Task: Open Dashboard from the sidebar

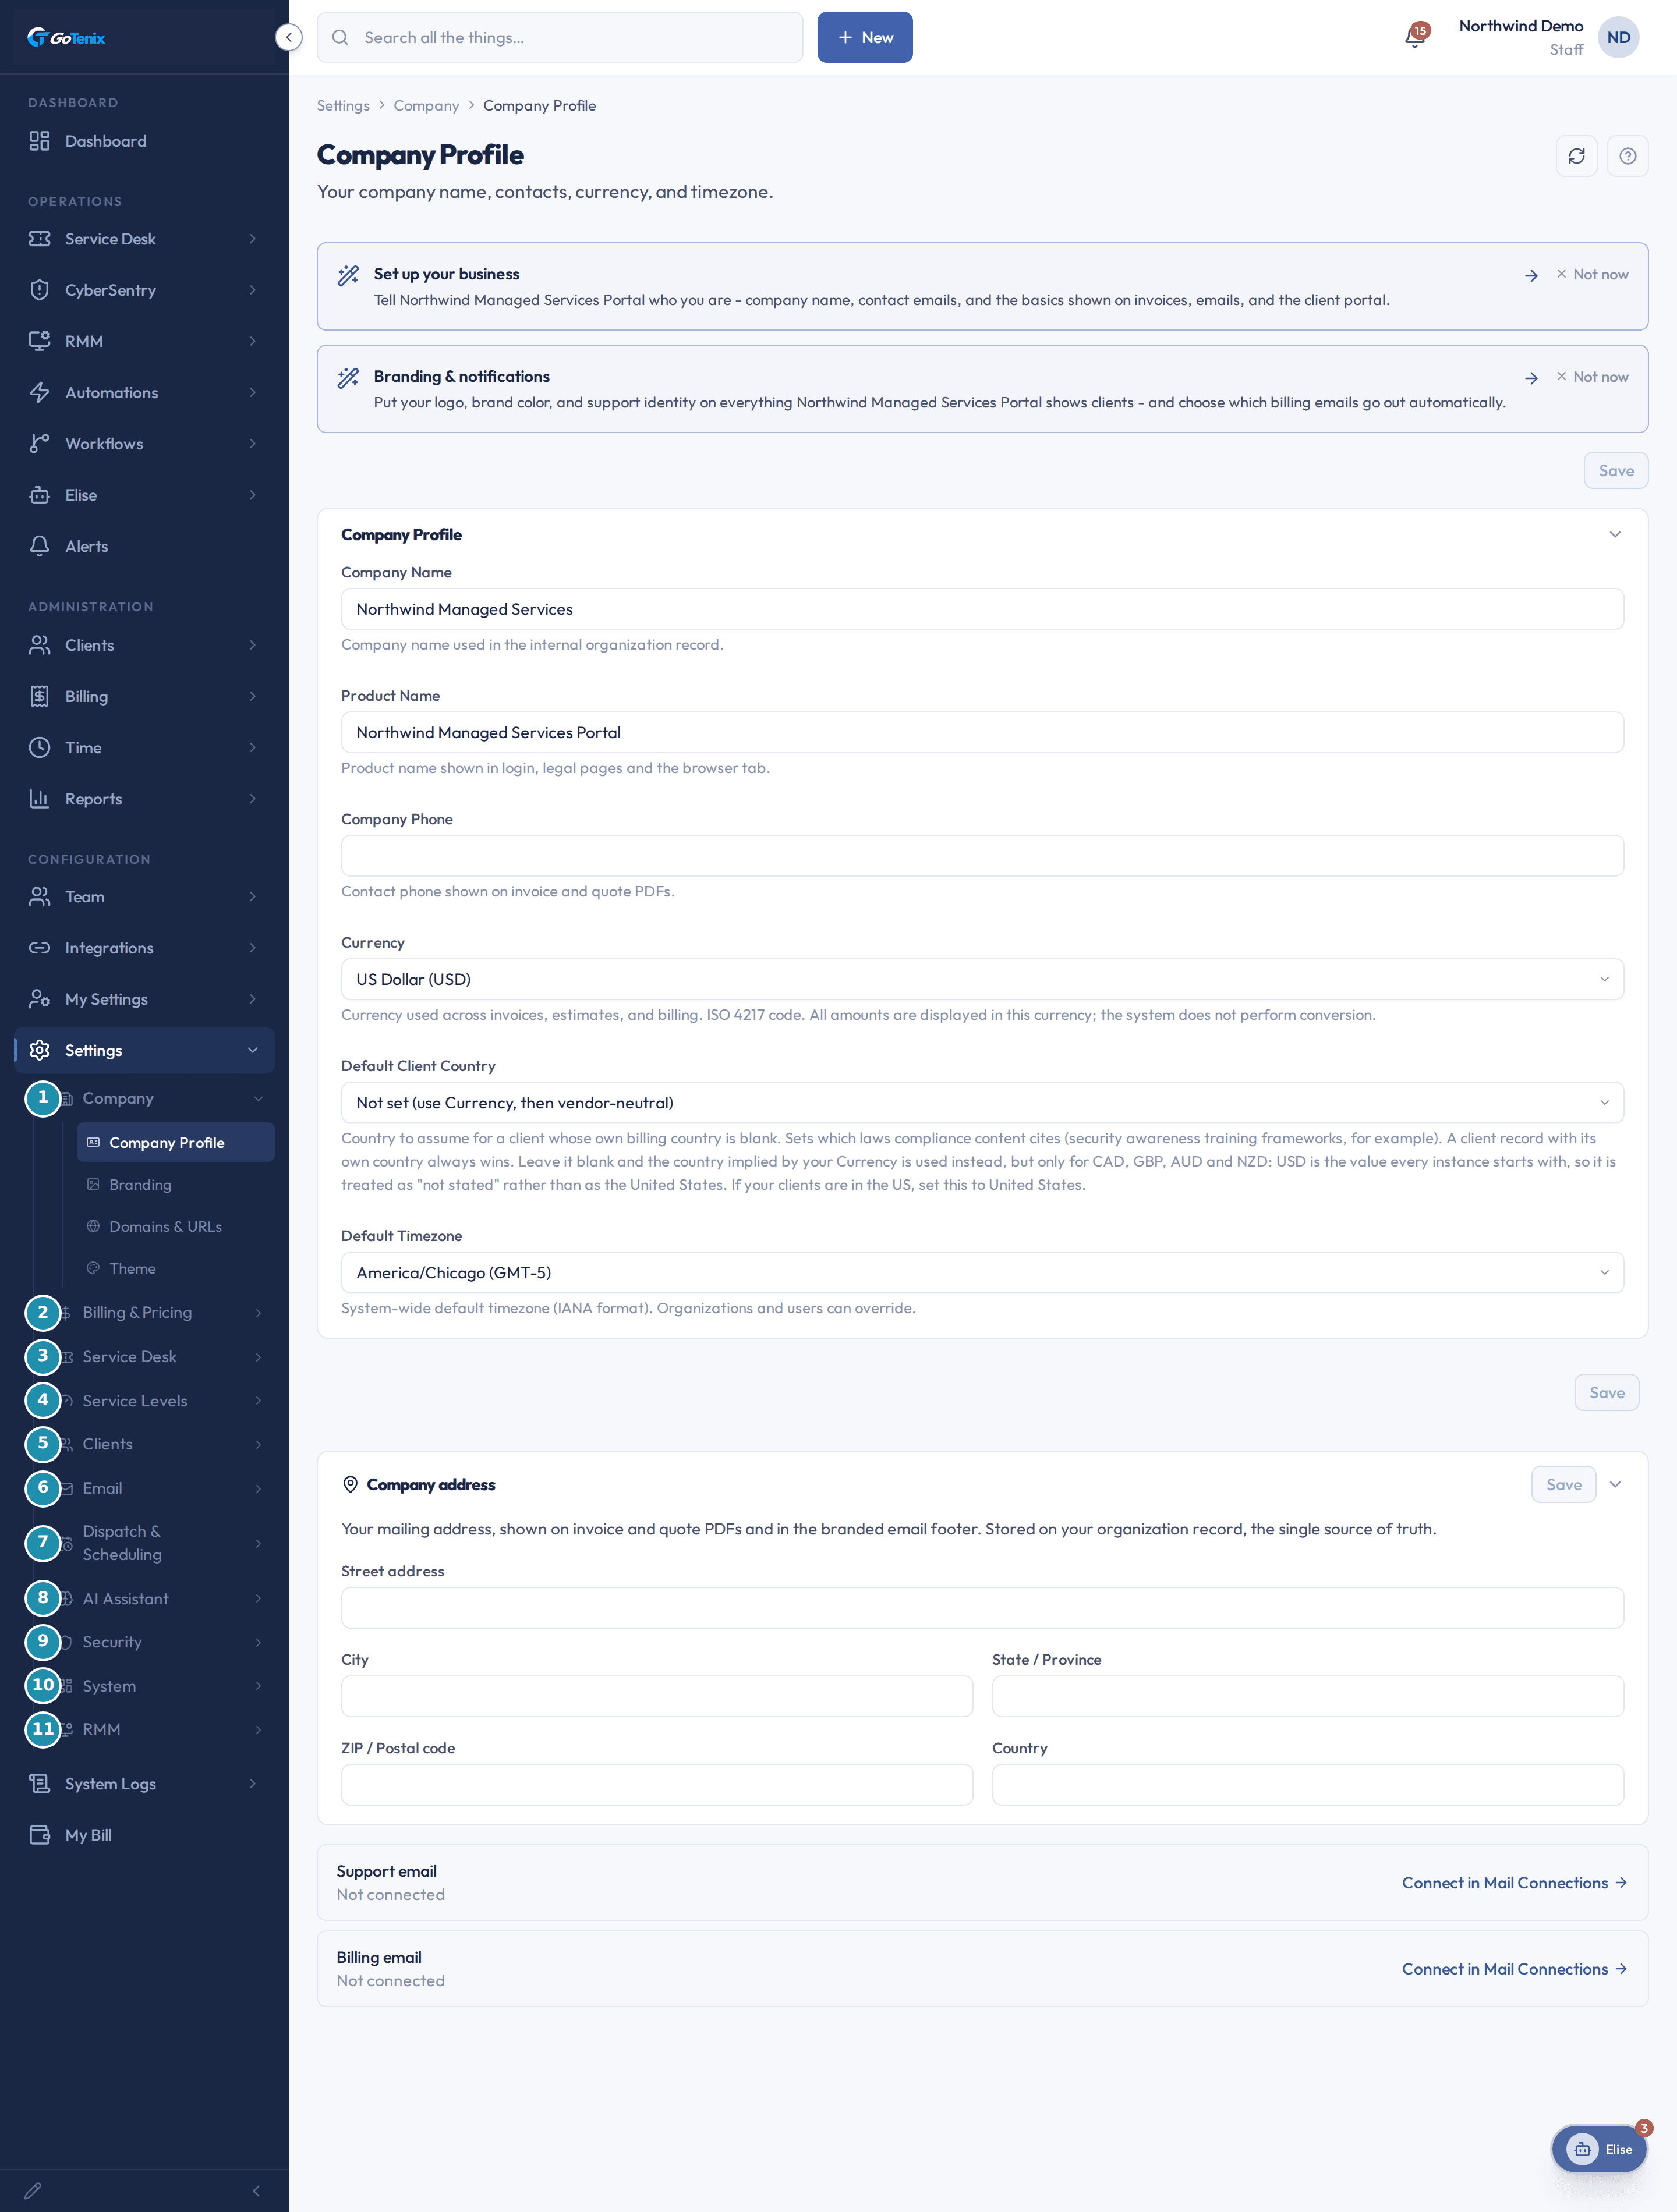Action: coord(144,141)
